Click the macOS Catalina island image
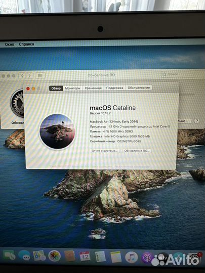The height and width of the screenshot is (273, 205). [x=57, y=131]
